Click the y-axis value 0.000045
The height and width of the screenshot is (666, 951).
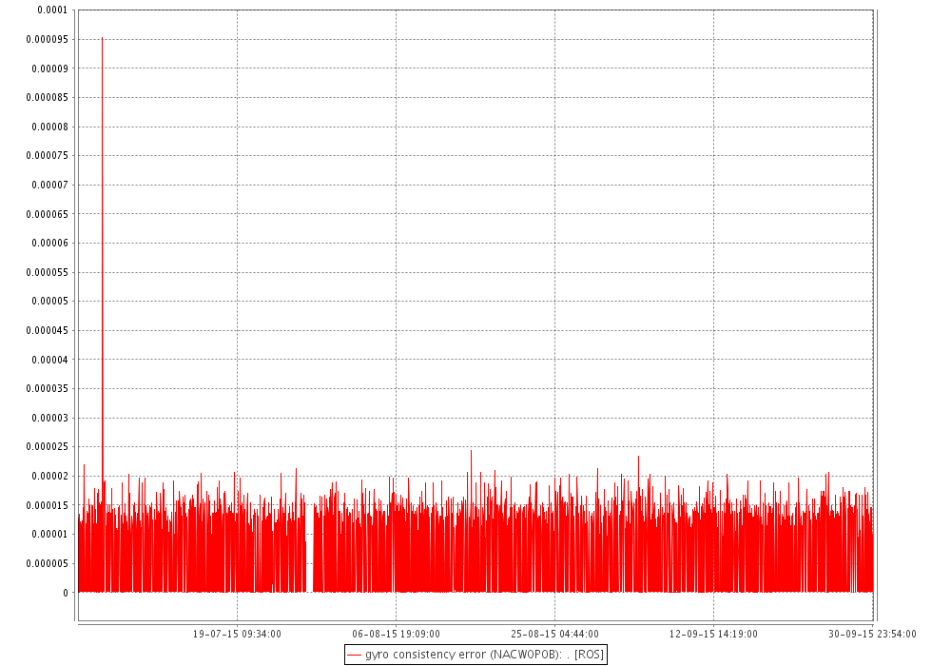47,330
